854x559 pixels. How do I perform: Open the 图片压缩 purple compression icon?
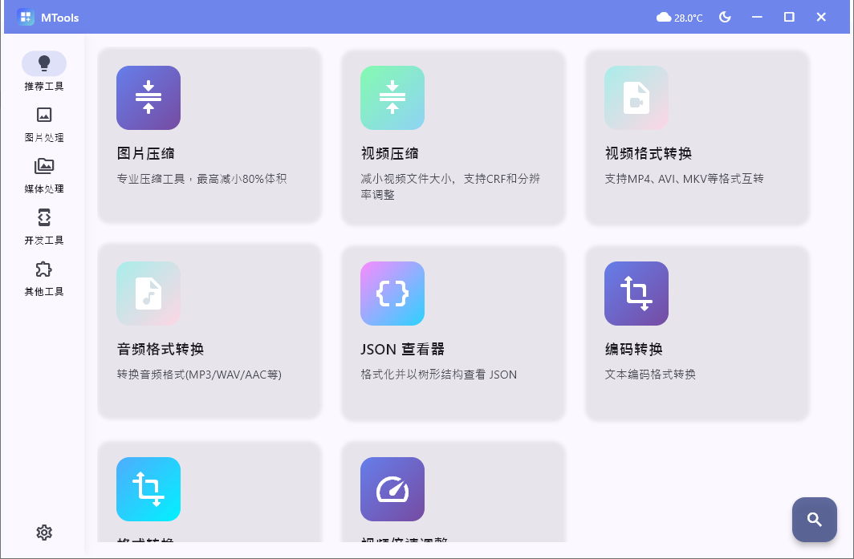coord(148,98)
